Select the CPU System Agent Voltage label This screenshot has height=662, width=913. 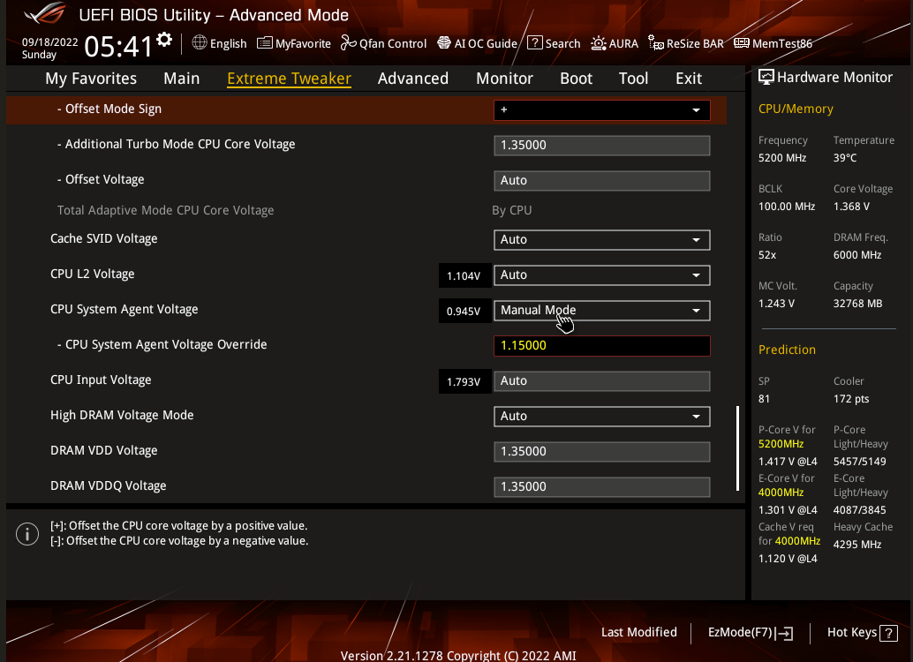124,309
